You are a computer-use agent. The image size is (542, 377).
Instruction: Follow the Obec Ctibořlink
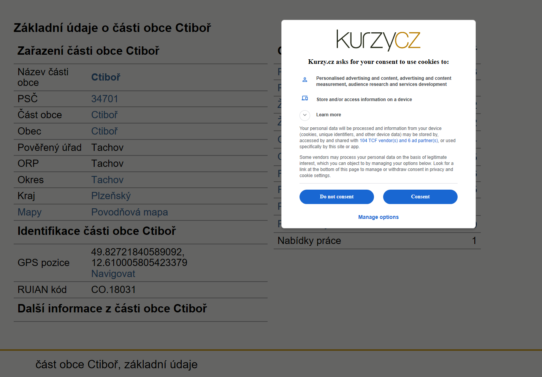tap(105, 131)
